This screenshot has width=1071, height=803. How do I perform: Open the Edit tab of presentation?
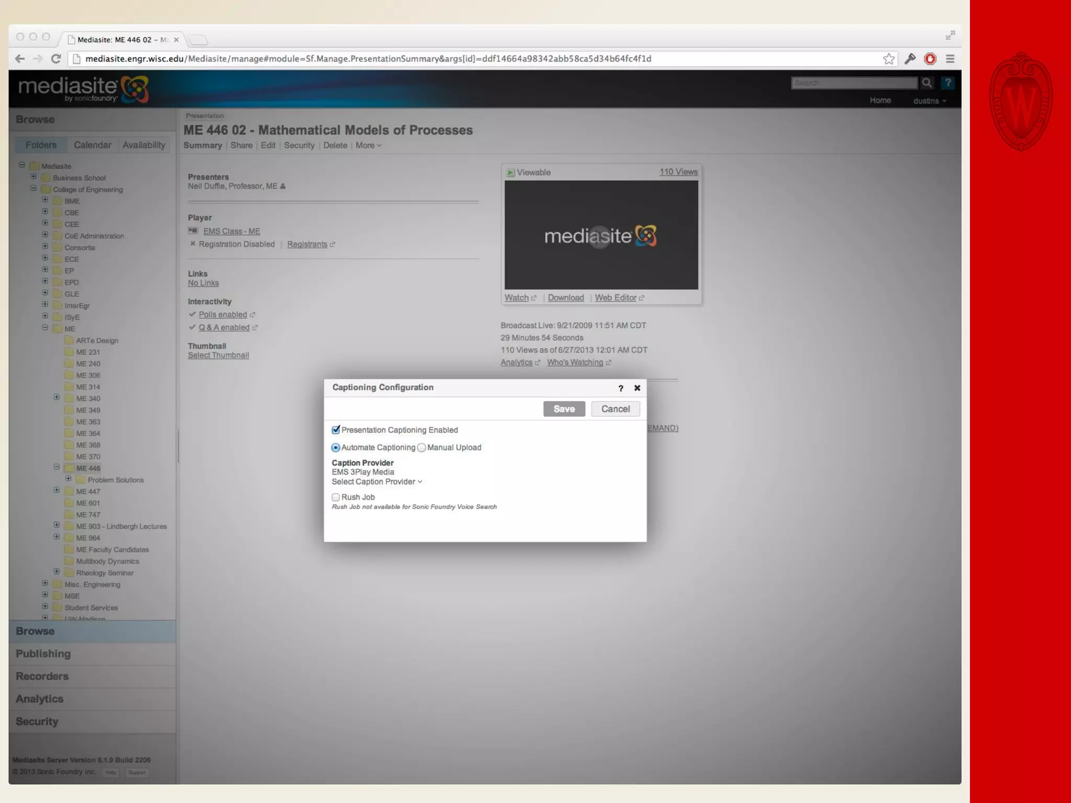[268, 145]
